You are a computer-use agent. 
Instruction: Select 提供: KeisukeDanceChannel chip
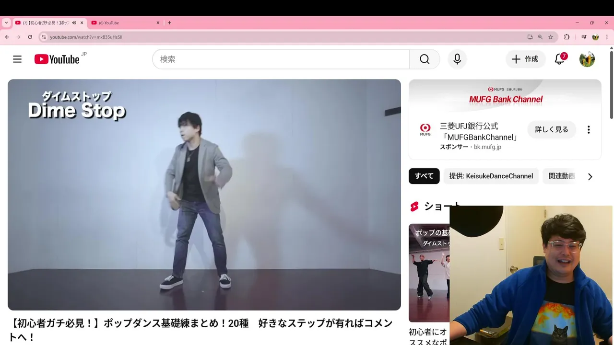point(491,176)
